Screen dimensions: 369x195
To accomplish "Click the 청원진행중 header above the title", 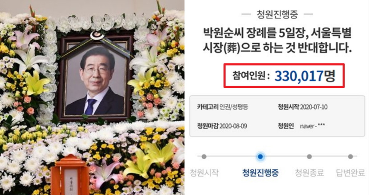I will (277, 14).
